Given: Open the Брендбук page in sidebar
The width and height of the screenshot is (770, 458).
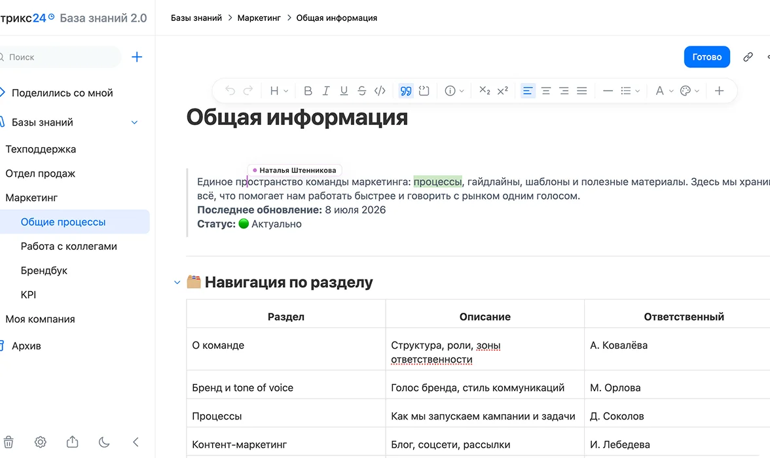Looking at the screenshot, I should click(44, 270).
